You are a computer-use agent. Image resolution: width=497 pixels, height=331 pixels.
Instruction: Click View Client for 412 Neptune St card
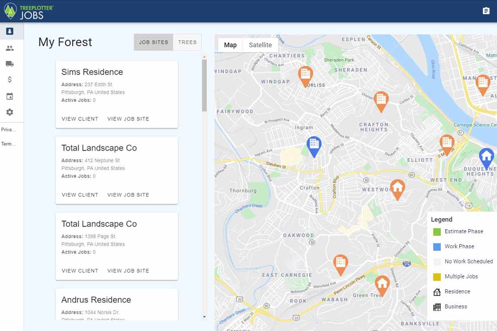(x=80, y=195)
